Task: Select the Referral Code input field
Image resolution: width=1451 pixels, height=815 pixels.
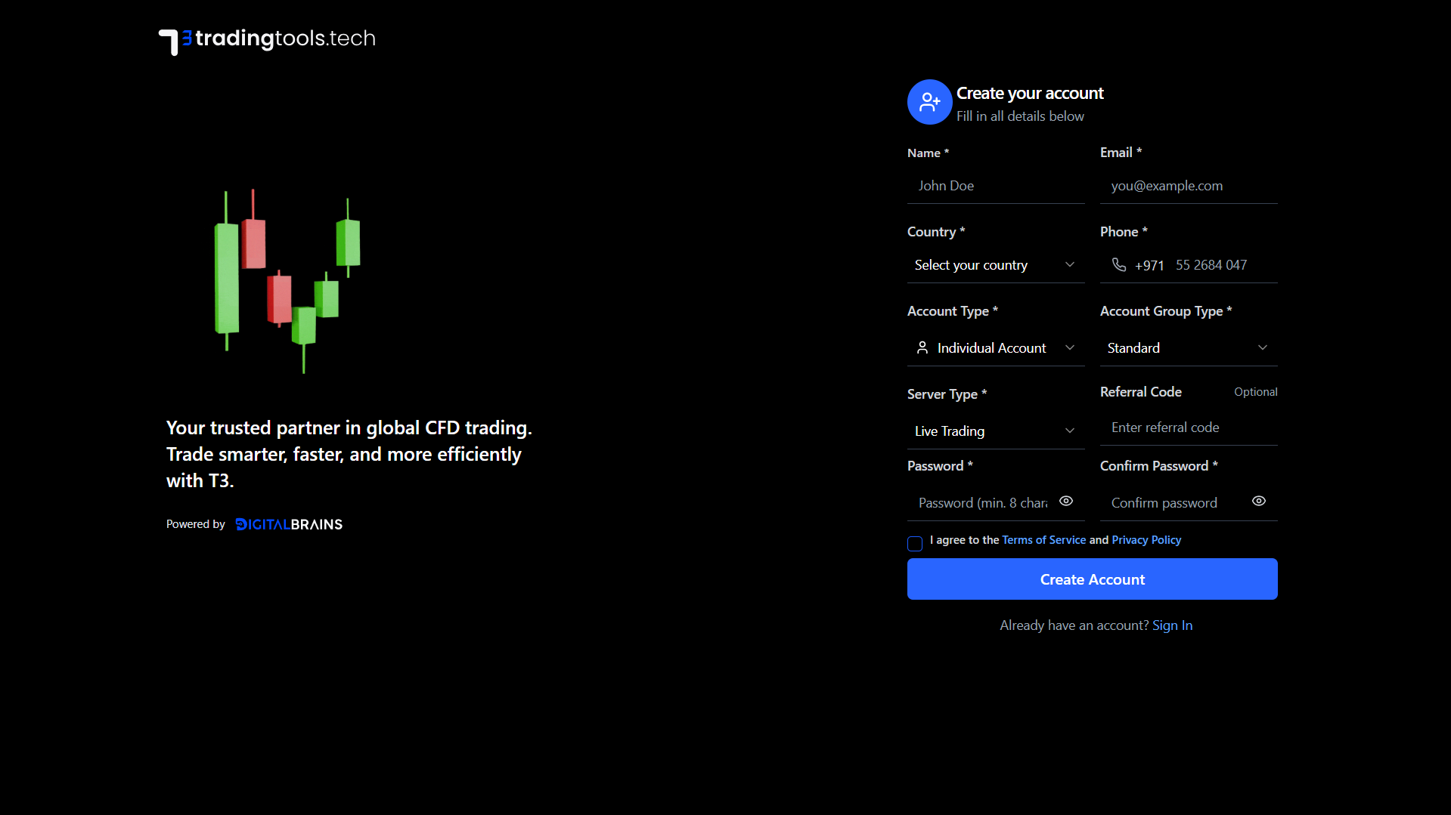Action: point(1188,428)
